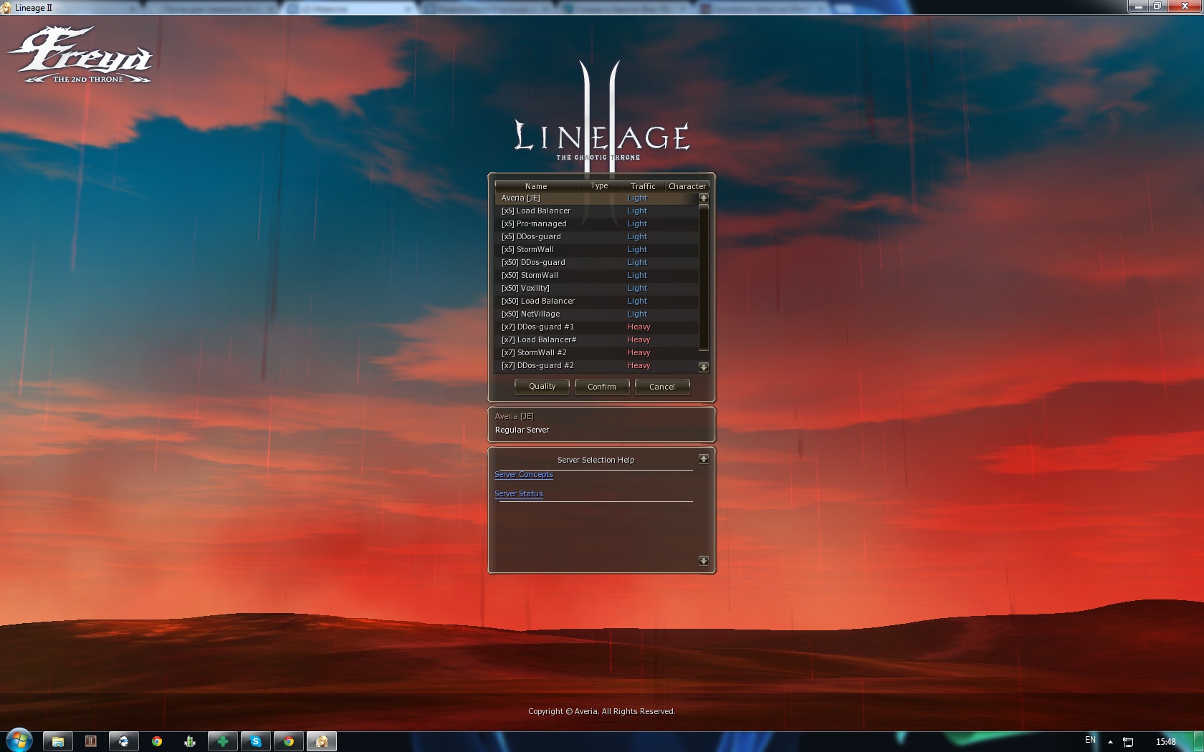Viewport: 1204px width, 752px height.
Task: Sort servers by the Traffic column header
Action: coord(643,186)
